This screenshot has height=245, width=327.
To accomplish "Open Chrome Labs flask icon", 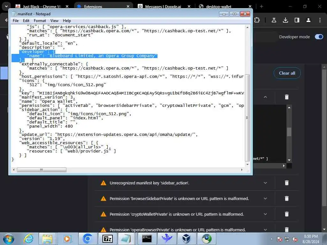I will click(274, 20).
